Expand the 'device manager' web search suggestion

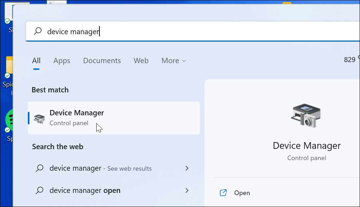tap(187, 168)
